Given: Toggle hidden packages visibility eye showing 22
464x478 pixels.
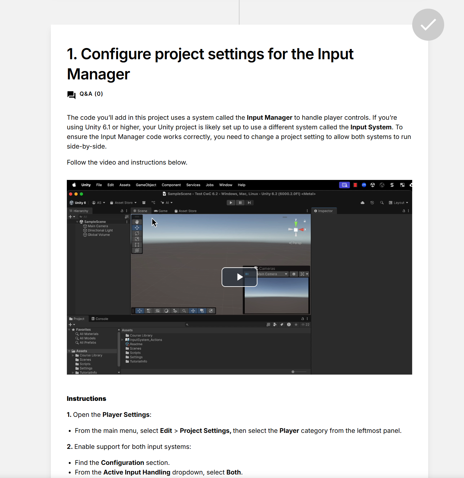Looking at the screenshot, I should pos(305,325).
